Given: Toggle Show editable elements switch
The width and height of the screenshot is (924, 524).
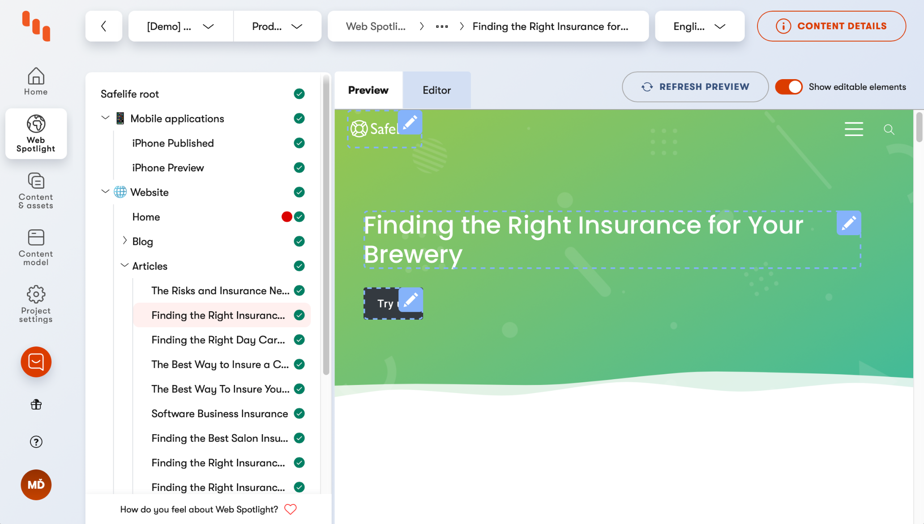Looking at the screenshot, I should click(789, 87).
